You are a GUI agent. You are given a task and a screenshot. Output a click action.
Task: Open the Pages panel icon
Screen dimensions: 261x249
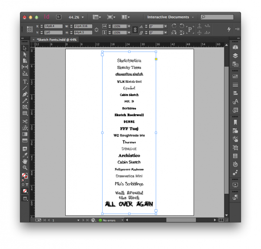pyautogui.click(x=235, y=47)
